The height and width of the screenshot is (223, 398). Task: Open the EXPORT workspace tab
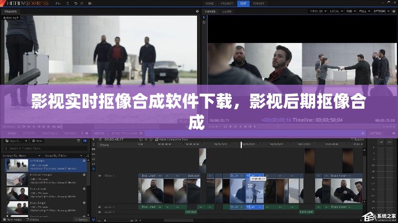[259, 3]
